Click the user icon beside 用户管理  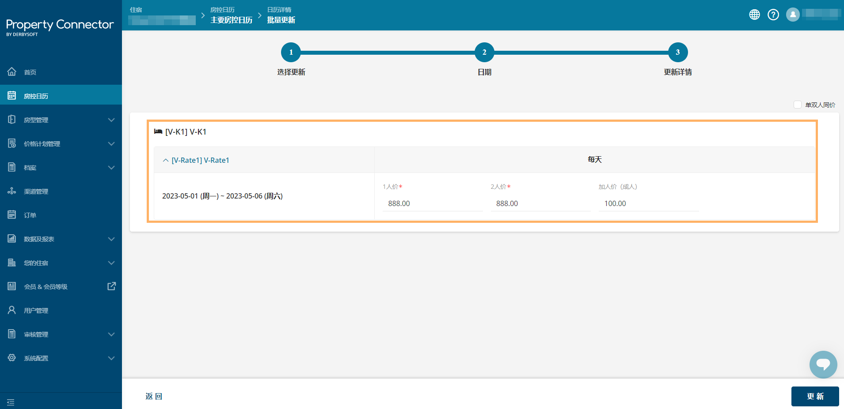(x=12, y=310)
